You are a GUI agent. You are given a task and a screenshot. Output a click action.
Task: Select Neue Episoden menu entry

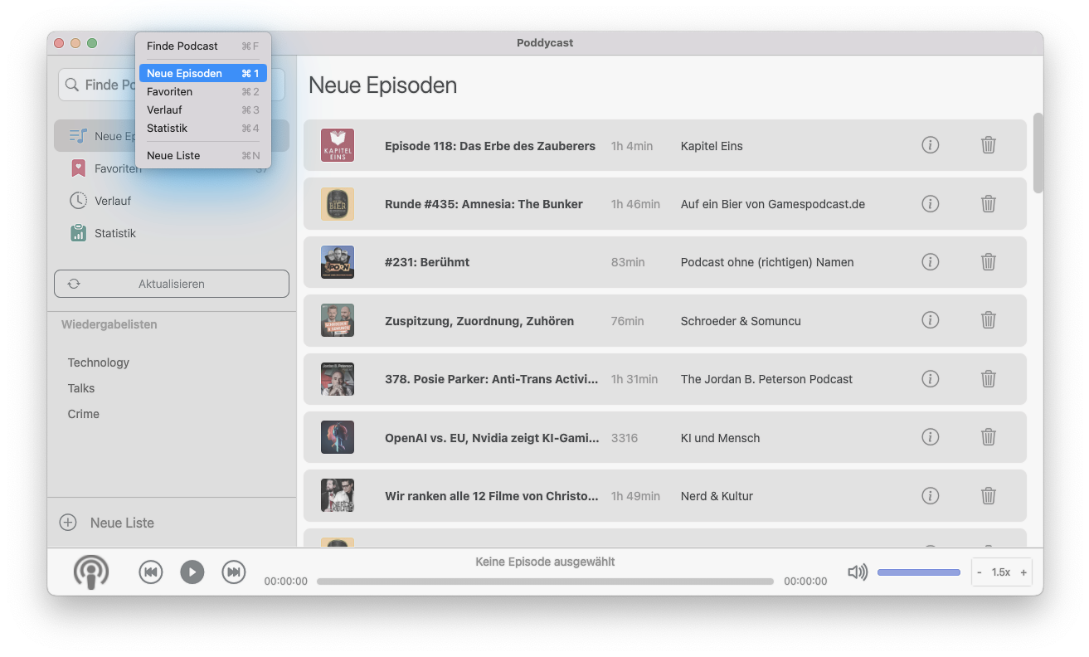tap(203, 74)
